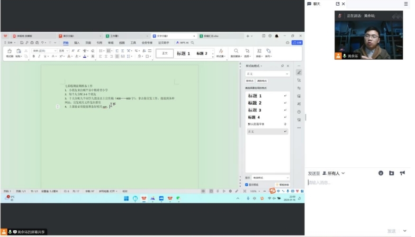Viewport: 415px width, 237px height.
Task: Apply the 标题 3 style from list
Action: (254, 110)
